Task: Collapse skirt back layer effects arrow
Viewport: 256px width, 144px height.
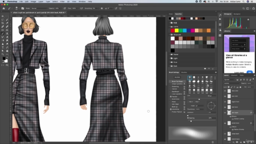Action: (x=253, y=113)
